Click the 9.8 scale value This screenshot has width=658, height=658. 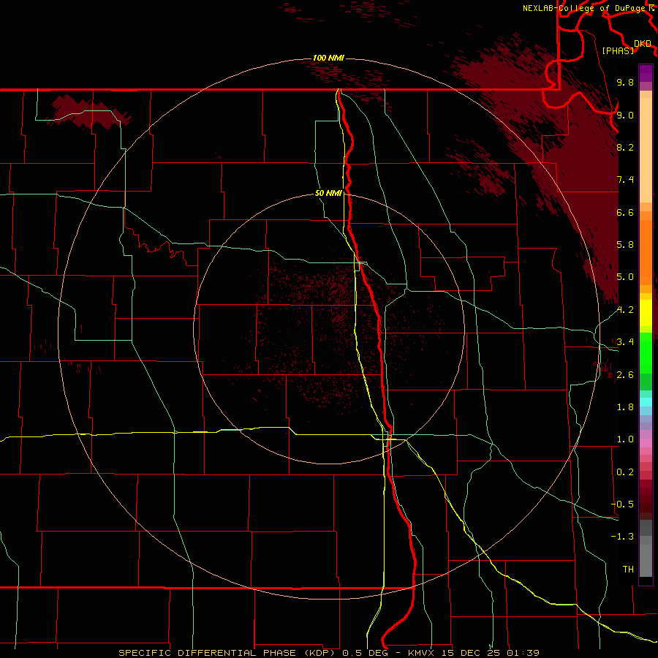(x=625, y=82)
